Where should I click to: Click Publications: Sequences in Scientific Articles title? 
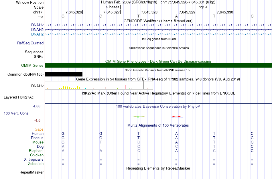(158, 48)
